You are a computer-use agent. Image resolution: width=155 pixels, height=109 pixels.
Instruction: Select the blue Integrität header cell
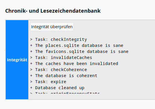click(17, 60)
